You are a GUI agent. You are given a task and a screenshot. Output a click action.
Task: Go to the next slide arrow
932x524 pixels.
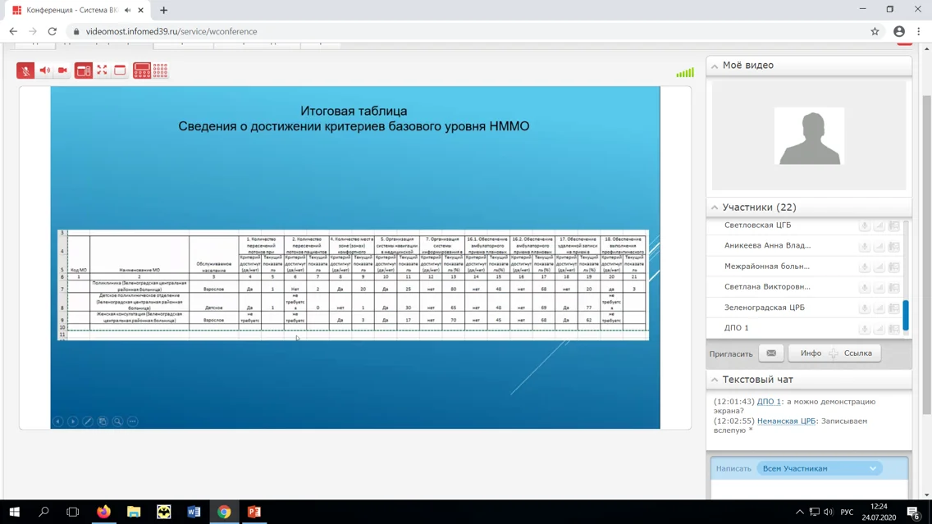point(73,421)
